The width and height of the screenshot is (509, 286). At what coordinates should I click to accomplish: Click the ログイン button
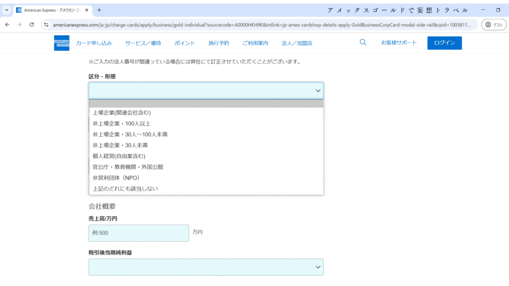coord(444,43)
